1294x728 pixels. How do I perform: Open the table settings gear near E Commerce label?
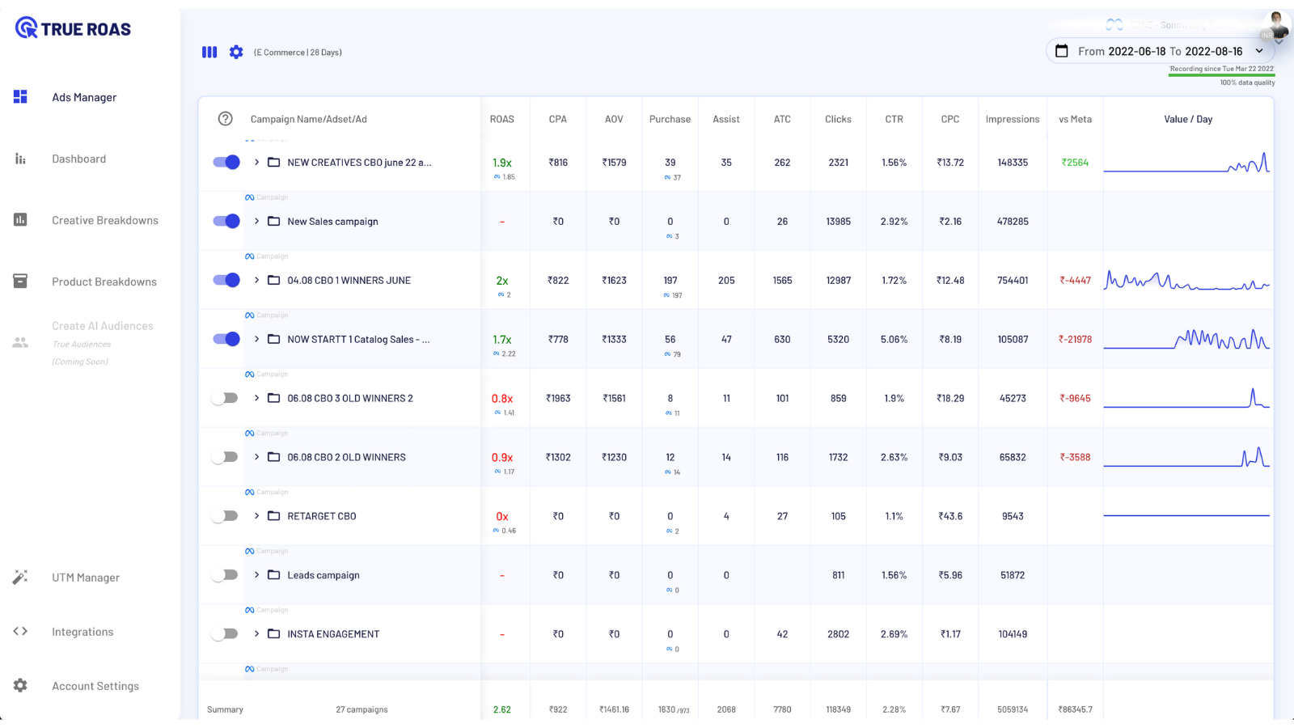click(x=235, y=52)
